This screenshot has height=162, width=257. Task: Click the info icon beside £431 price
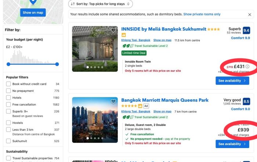coord(247,66)
